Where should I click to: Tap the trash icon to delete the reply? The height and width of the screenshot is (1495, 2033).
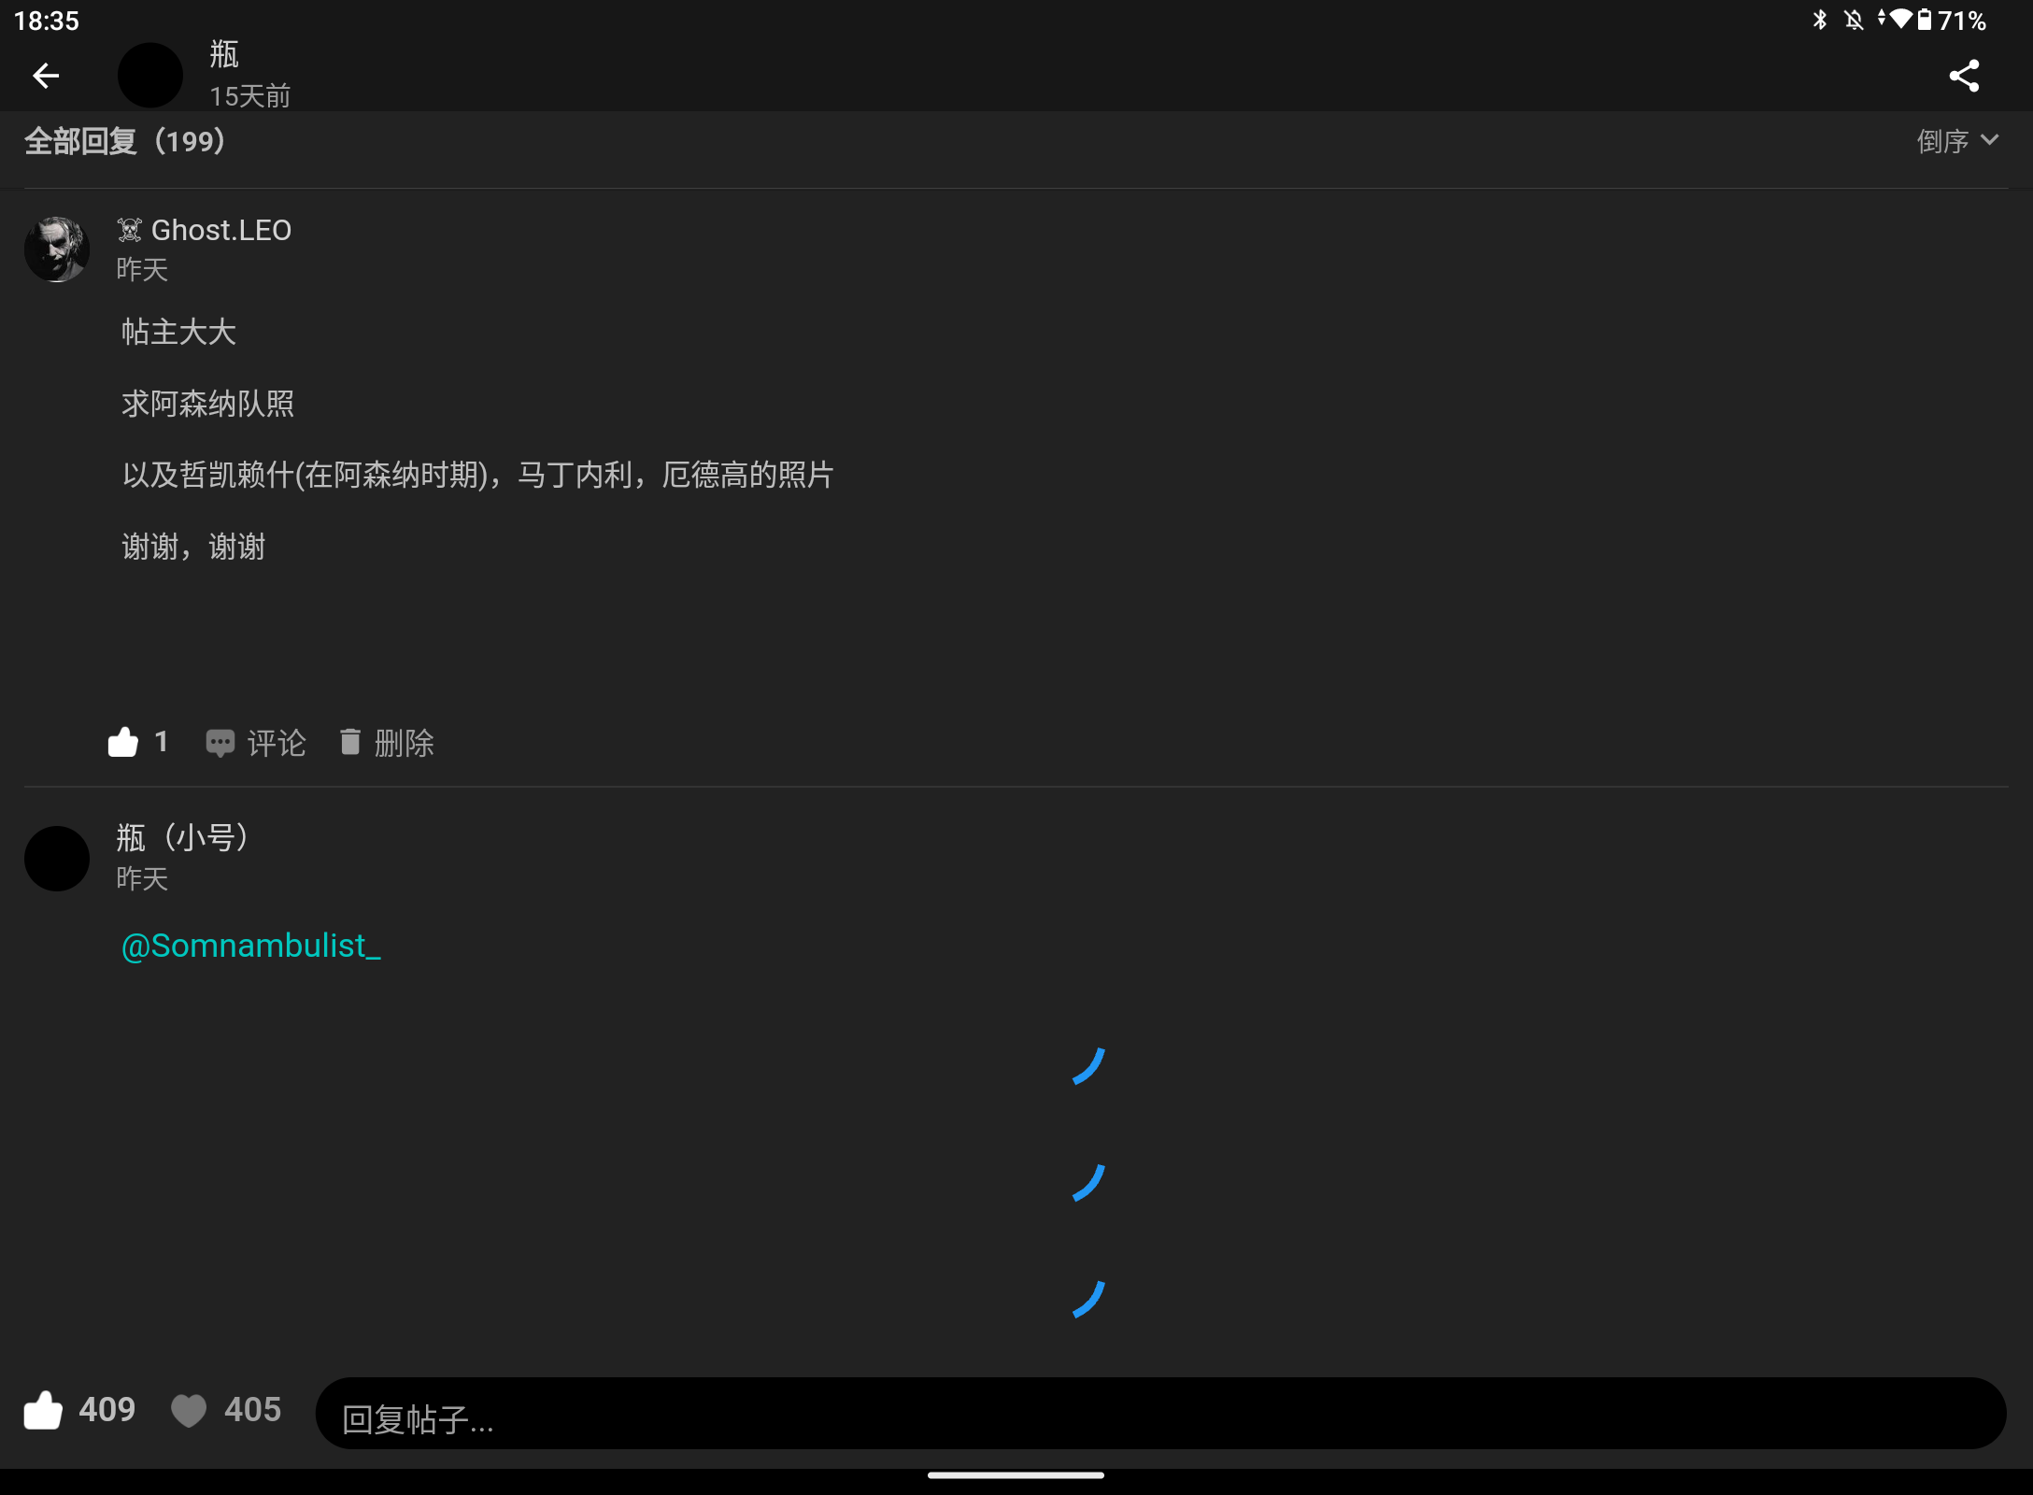coord(350,743)
